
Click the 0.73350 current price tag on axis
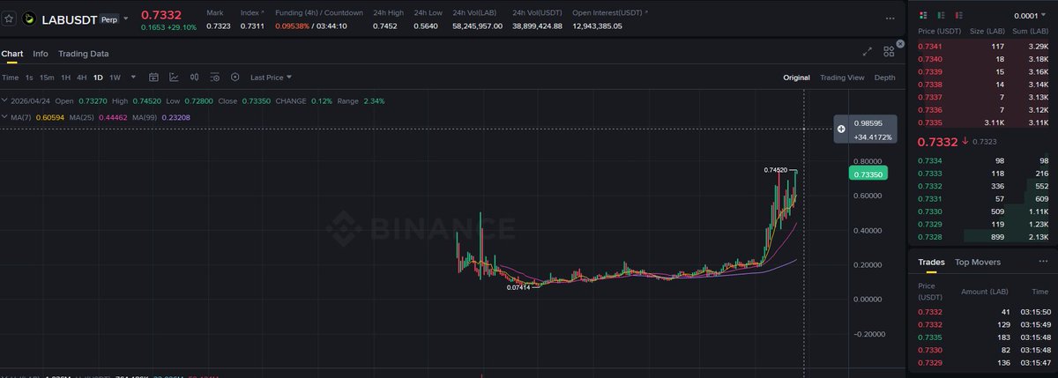(x=868, y=174)
